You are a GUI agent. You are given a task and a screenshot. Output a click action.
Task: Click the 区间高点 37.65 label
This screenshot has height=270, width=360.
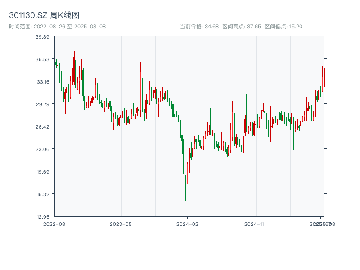point(242,27)
